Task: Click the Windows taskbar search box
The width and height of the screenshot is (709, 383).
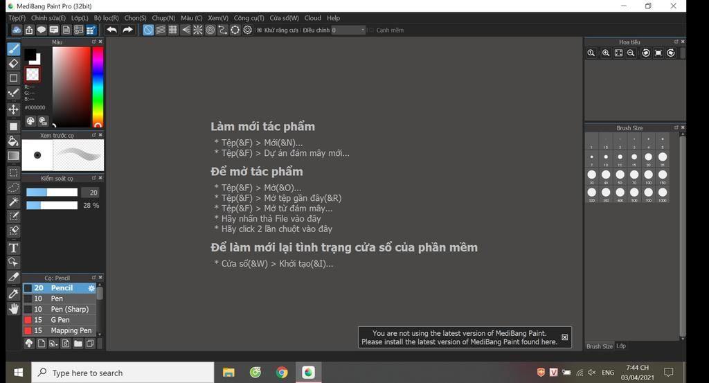Action: point(123,373)
